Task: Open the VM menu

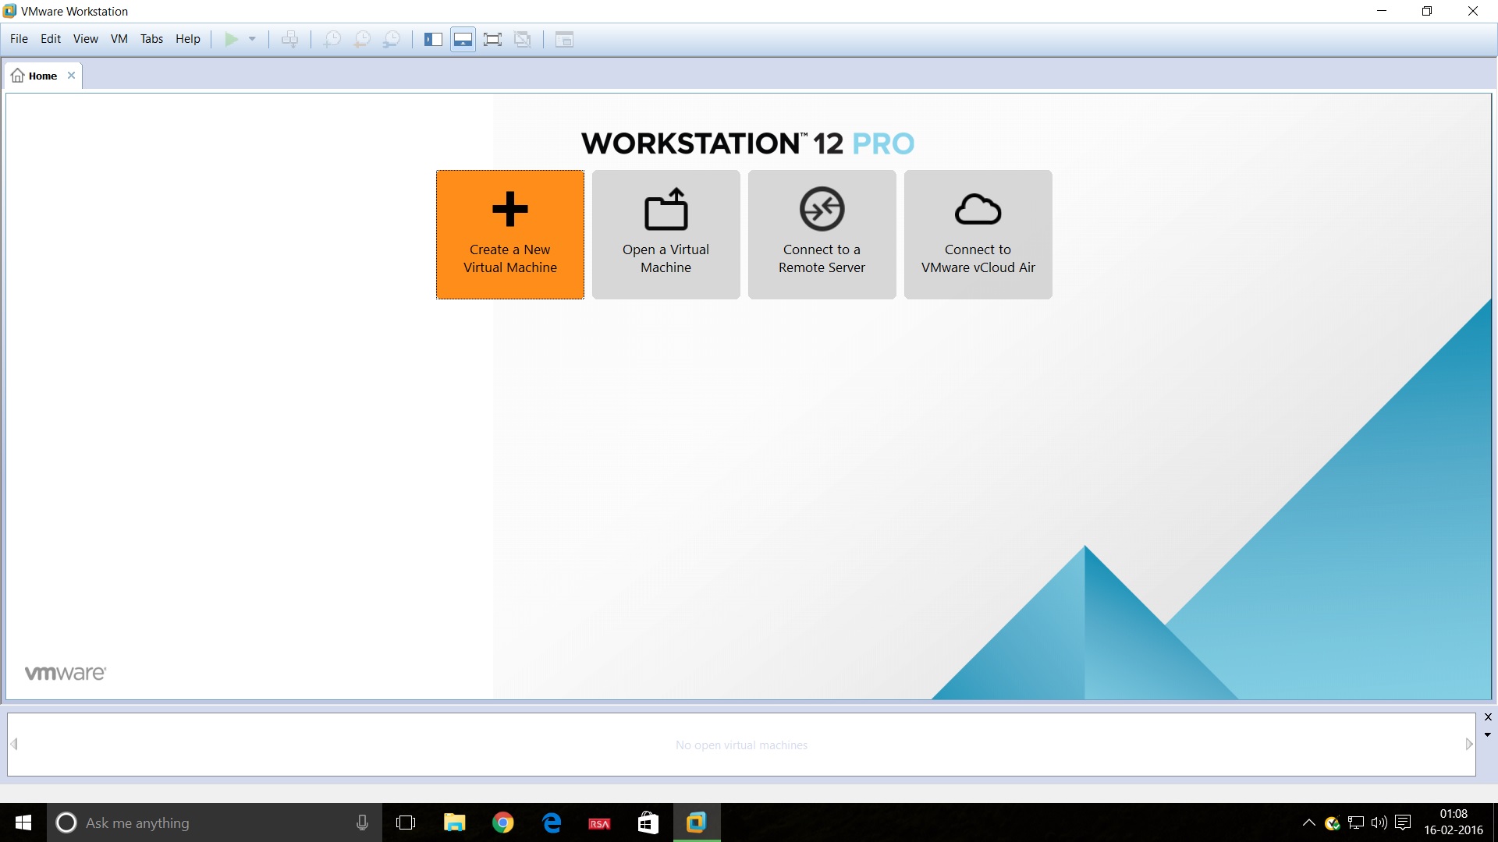Action: pyautogui.click(x=119, y=39)
